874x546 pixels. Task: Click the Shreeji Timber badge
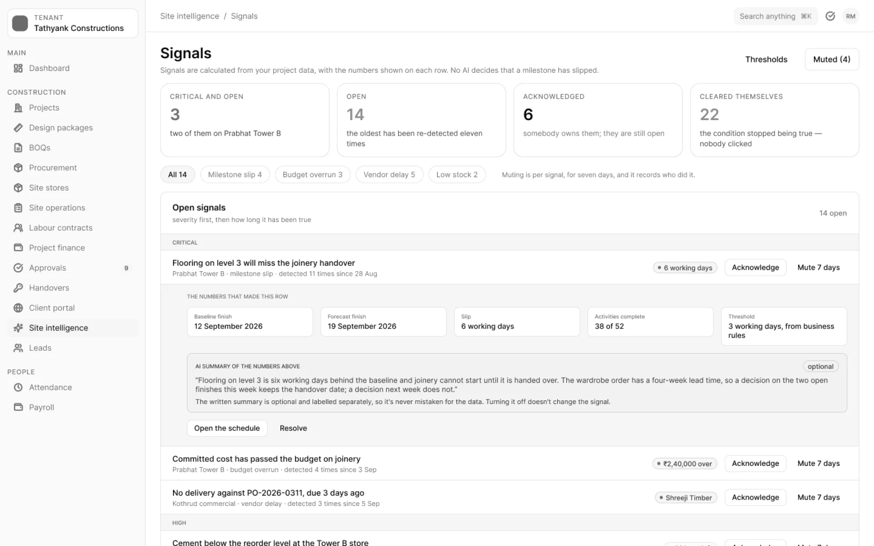point(686,498)
